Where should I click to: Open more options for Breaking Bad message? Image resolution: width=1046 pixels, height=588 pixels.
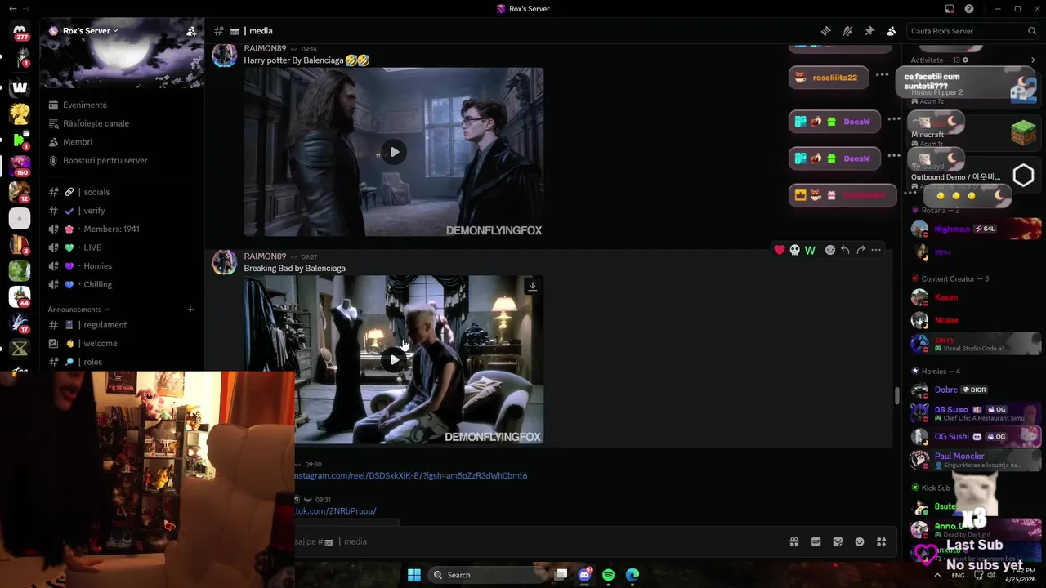[x=876, y=250]
